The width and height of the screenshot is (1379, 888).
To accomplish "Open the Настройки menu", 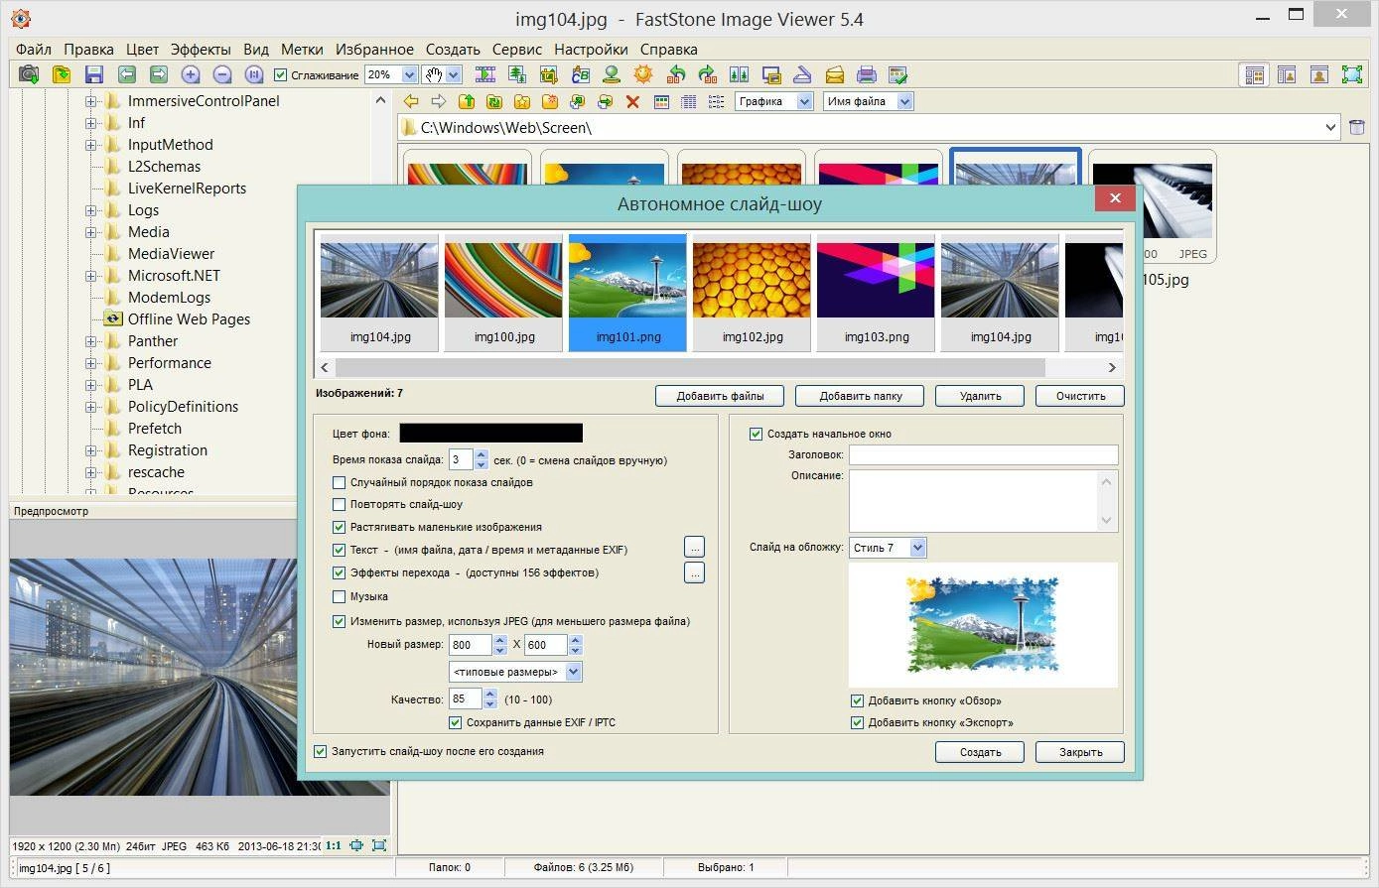I will point(591,49).
